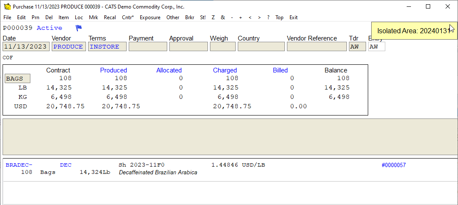This screenshot has height=205, width=458.
Task: Click the Active status label
Action: pos(49,28)
